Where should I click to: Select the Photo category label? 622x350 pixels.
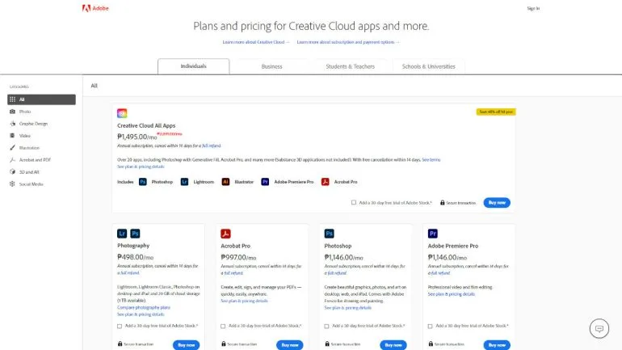(x=25, y=112)
